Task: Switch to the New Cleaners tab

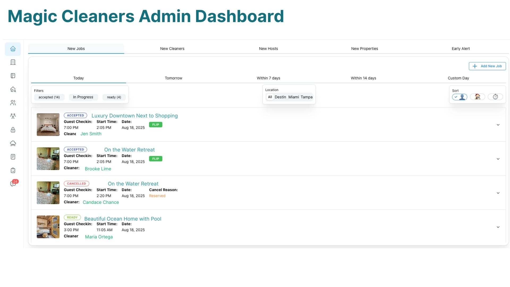Action: pyautogui.click(x=172, y=49)
